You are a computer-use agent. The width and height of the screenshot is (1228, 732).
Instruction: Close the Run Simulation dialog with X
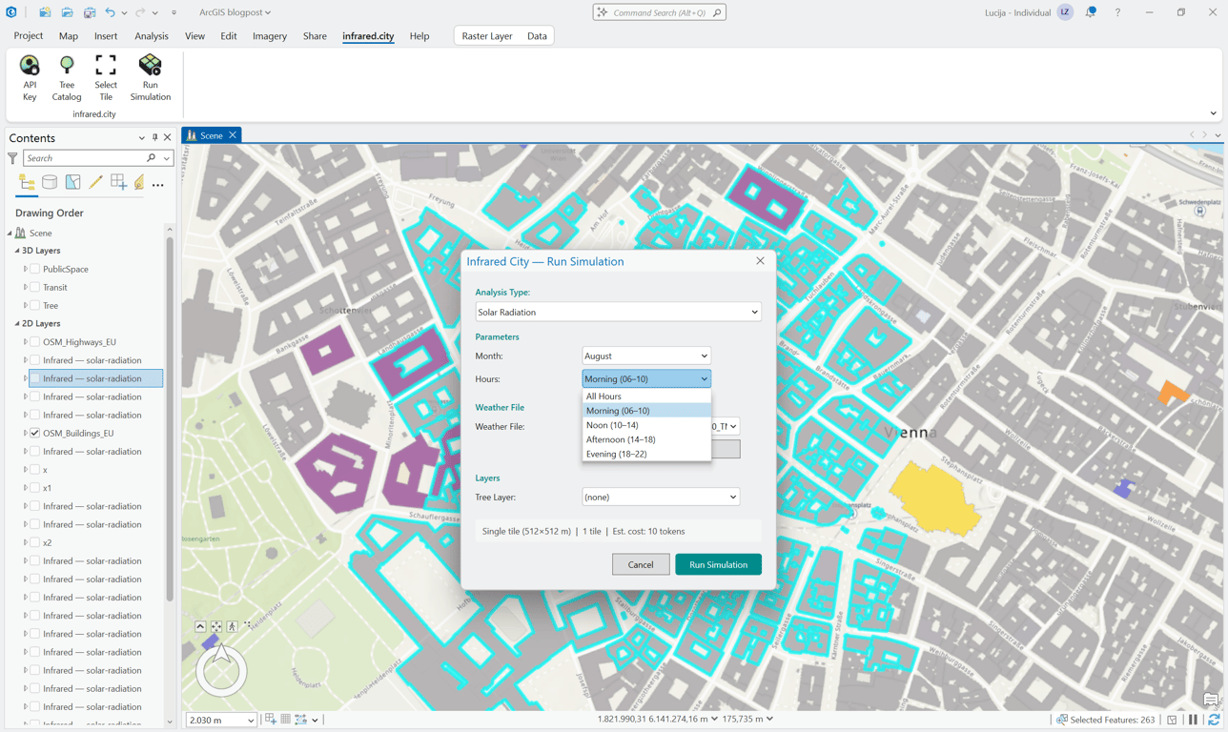pyautogui.click(x=760, y=261)
